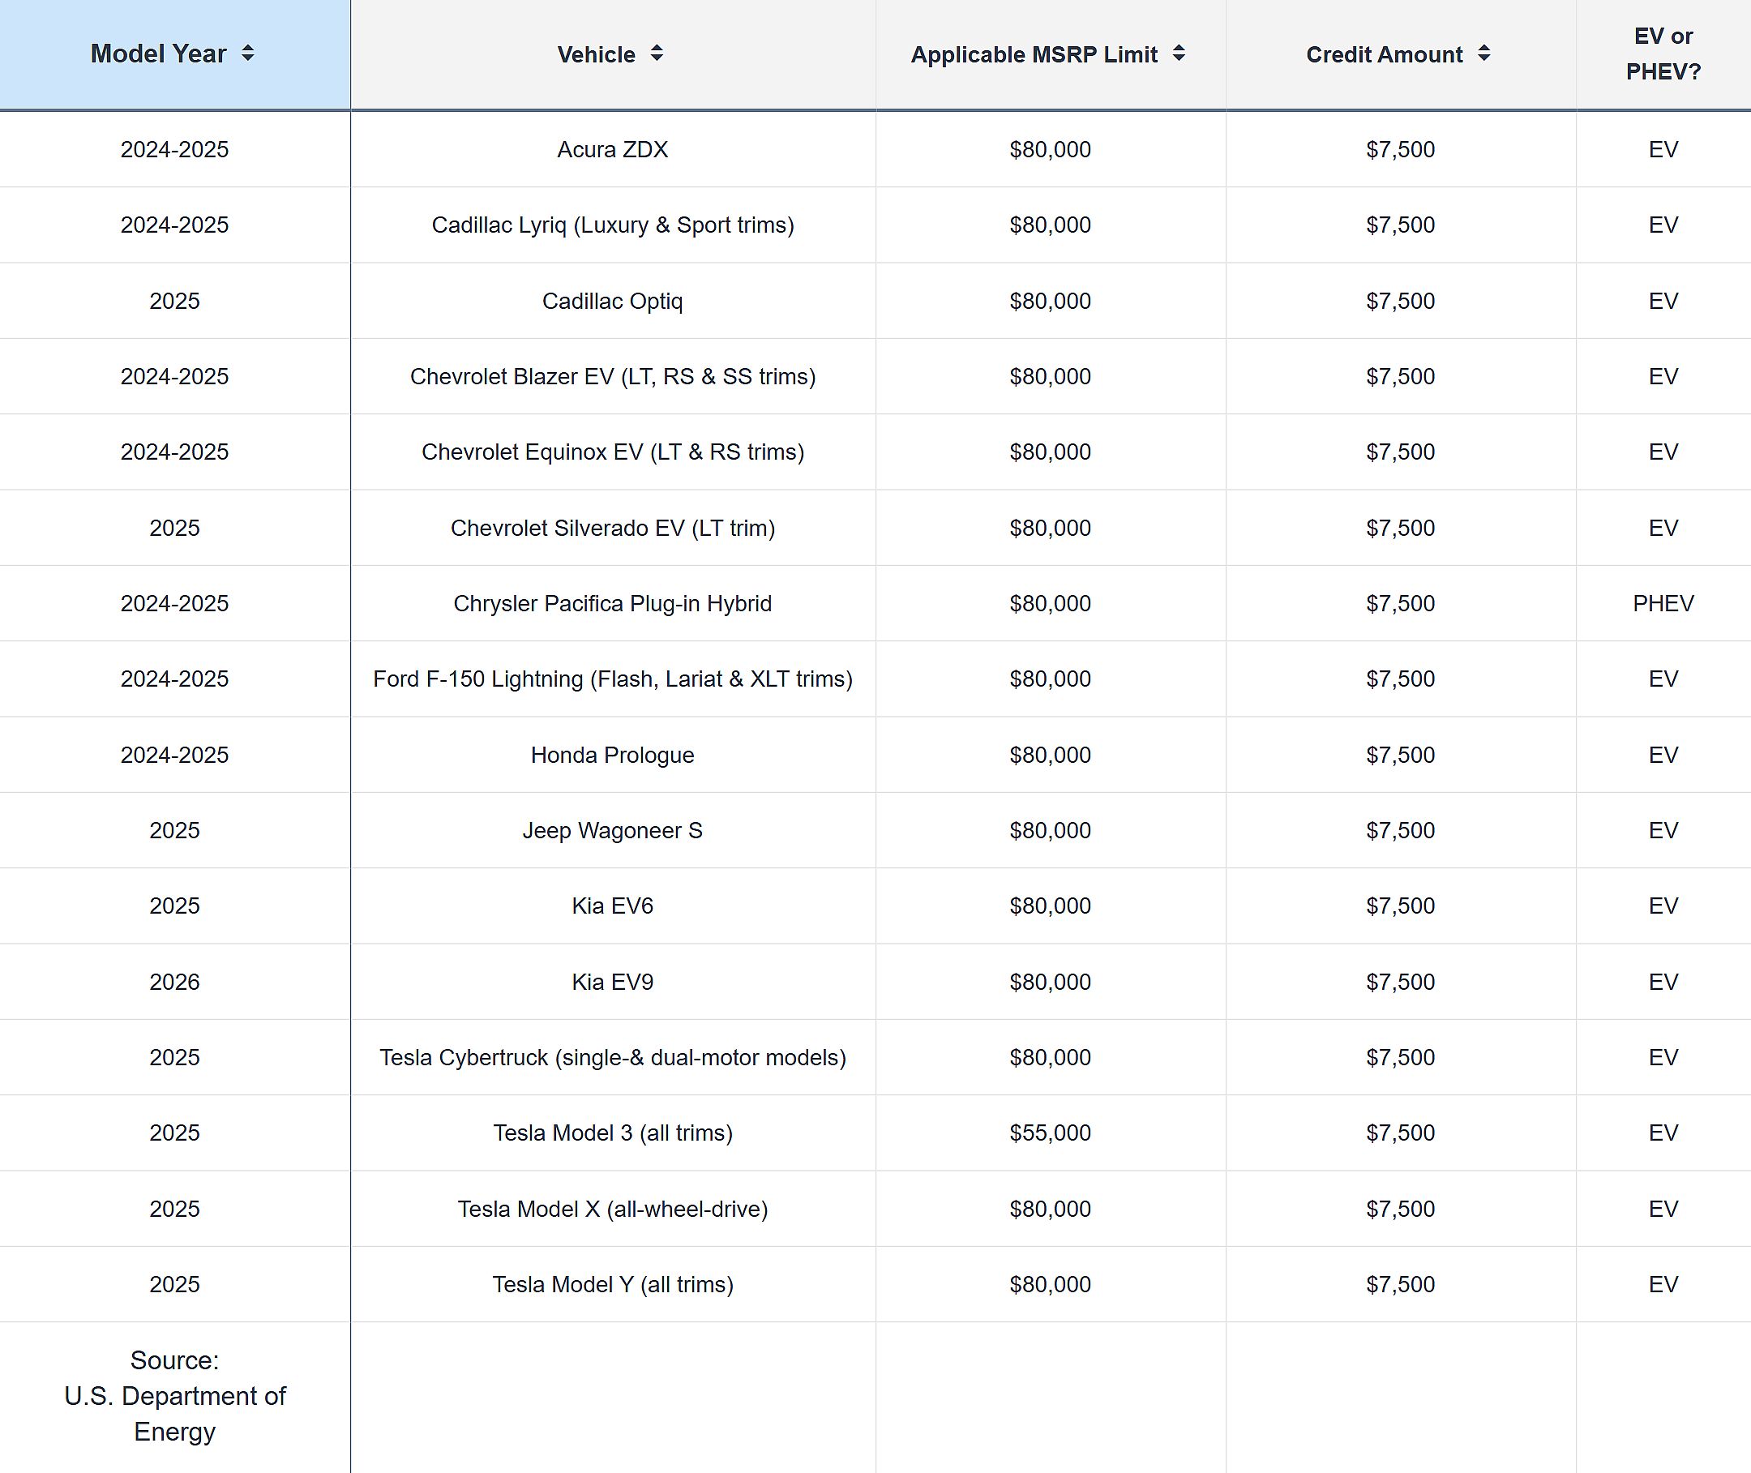Viewport: 1751px width, 1473px height.
Task: Sort table by Model Year arrows icon
Action: pos(247,54)
